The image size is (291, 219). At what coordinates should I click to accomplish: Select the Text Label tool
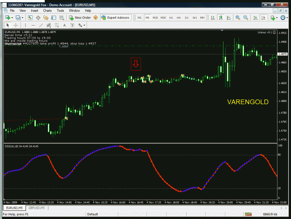(72, 25)
